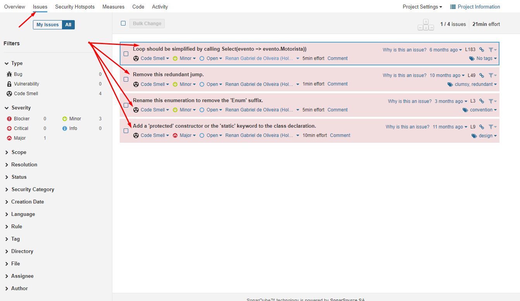The width and height of the screenshot is (520, 301).
Task: Click the Project Information list icon
Action: [453, 7]
